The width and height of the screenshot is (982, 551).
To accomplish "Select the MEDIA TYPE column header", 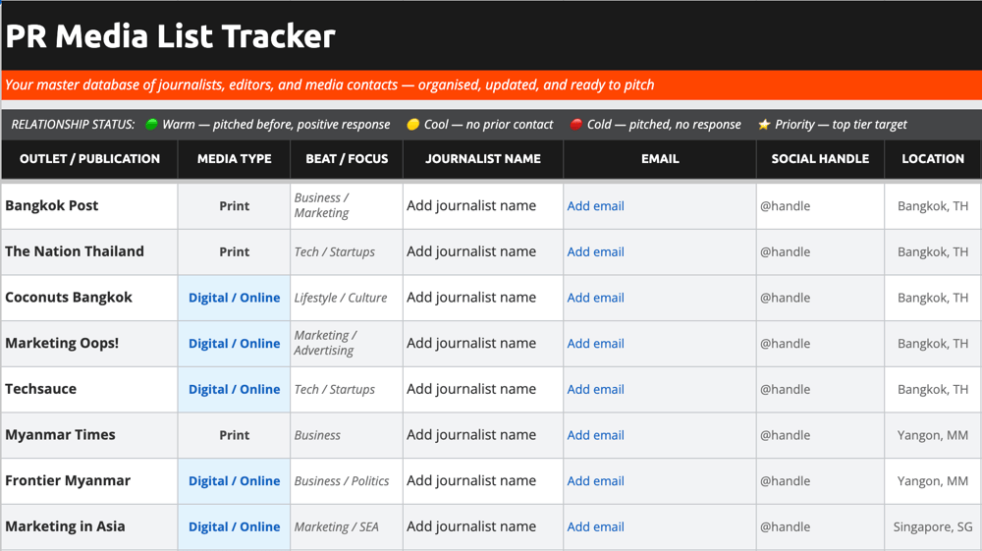I will tap(235, 159).
